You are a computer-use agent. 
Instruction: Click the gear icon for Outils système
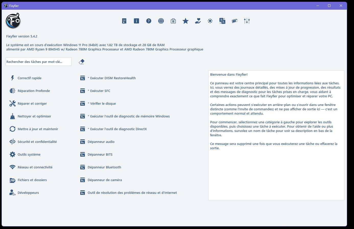(x=13, y=154)
